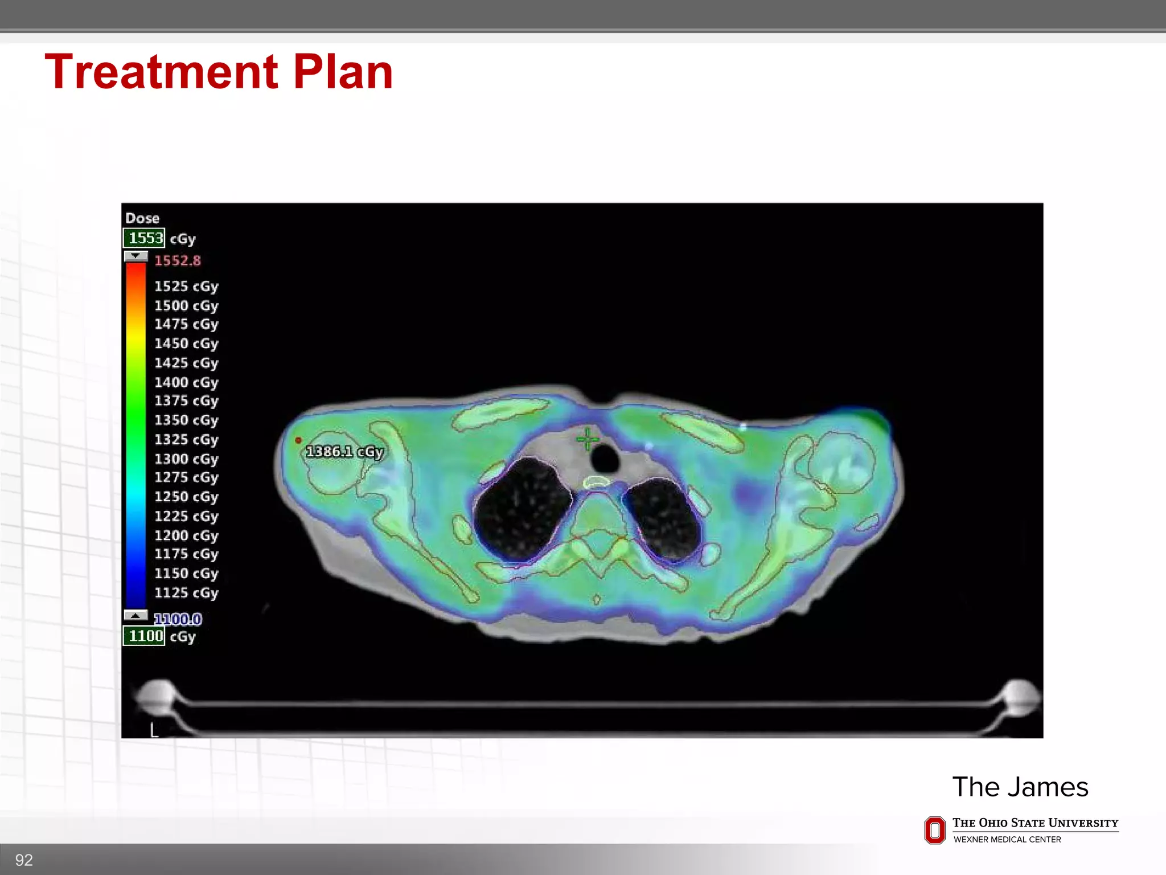Select the 1525 cGy legend entry
The height and width of the screenshot is (875, 1166).
click(186, 287)
